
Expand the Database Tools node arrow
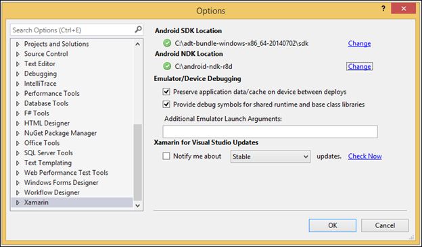click(18, 104)
